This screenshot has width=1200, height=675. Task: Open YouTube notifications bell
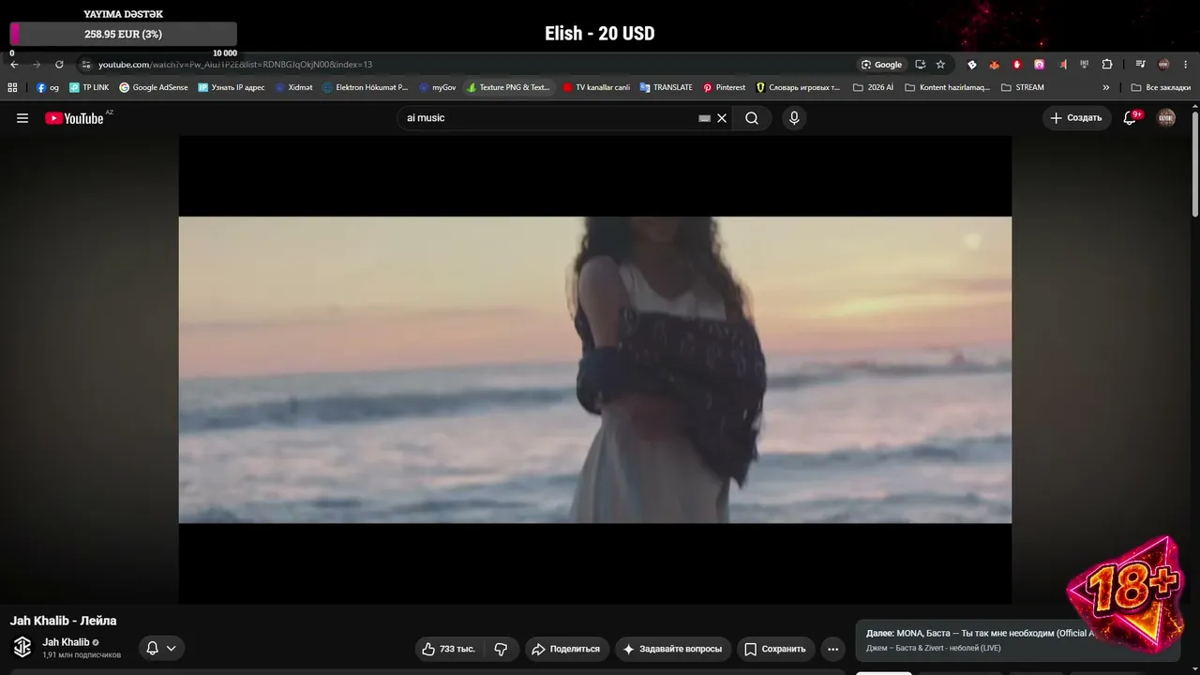click(1131, 118)
